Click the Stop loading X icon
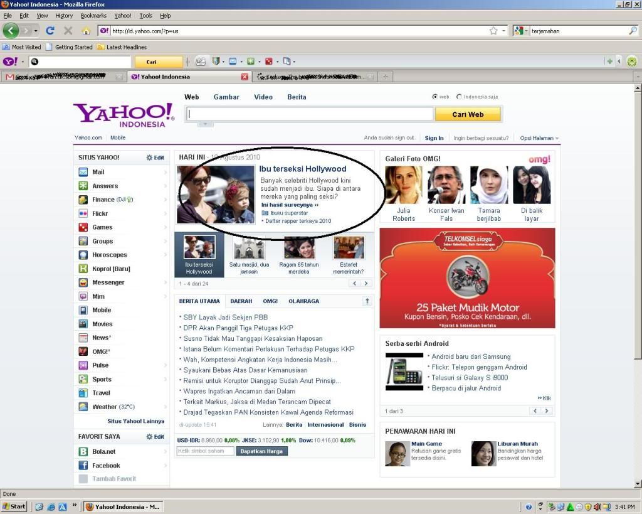This screenshot has height=514, width=642. click(68, 31)
